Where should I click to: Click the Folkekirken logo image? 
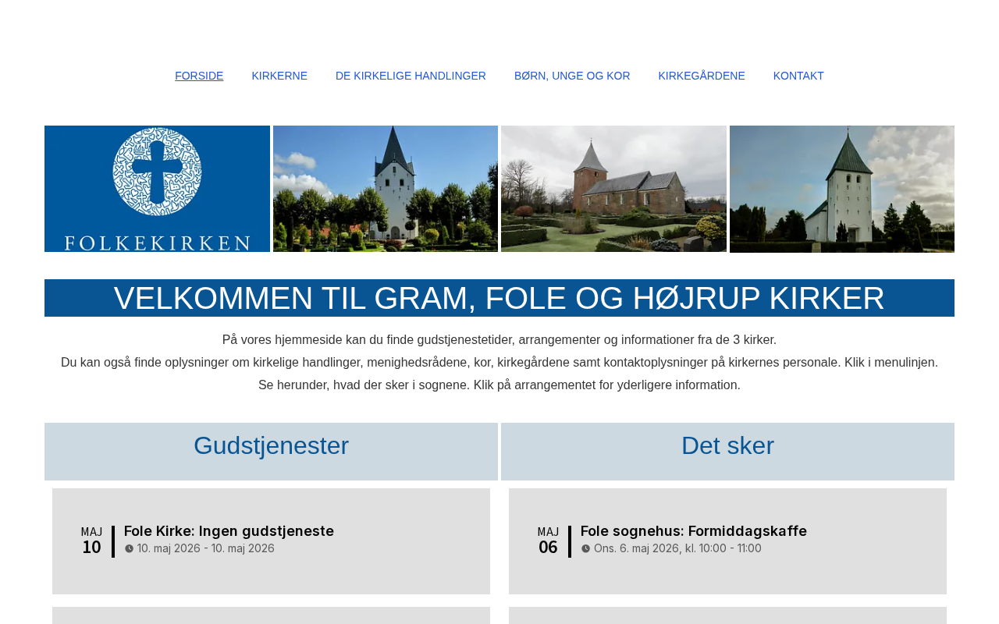coord(157,189)
